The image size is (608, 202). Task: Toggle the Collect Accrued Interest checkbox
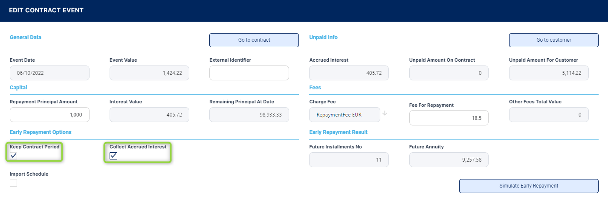point(113,156)
